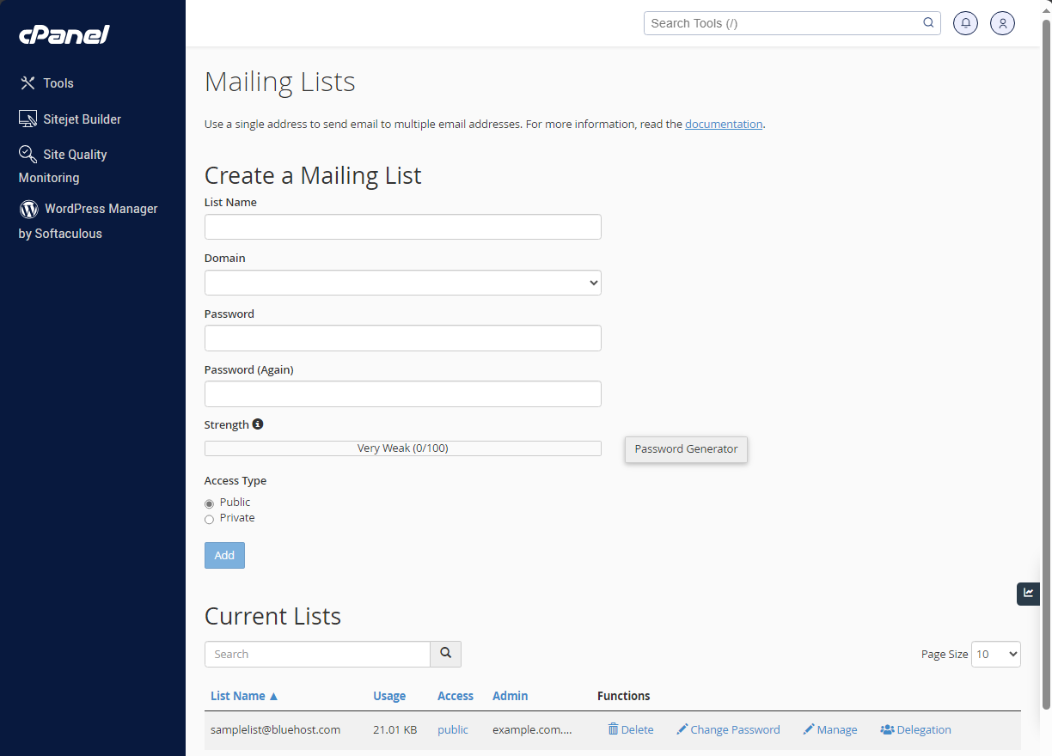
Task: Open notifications via the bell icon
Action: (965, 22)
